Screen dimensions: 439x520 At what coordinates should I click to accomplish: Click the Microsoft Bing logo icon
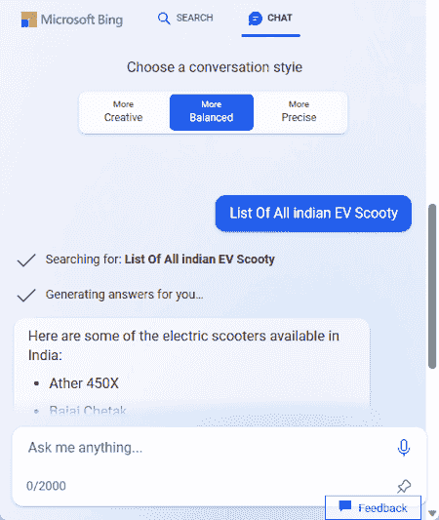click(x=29, y=20)
